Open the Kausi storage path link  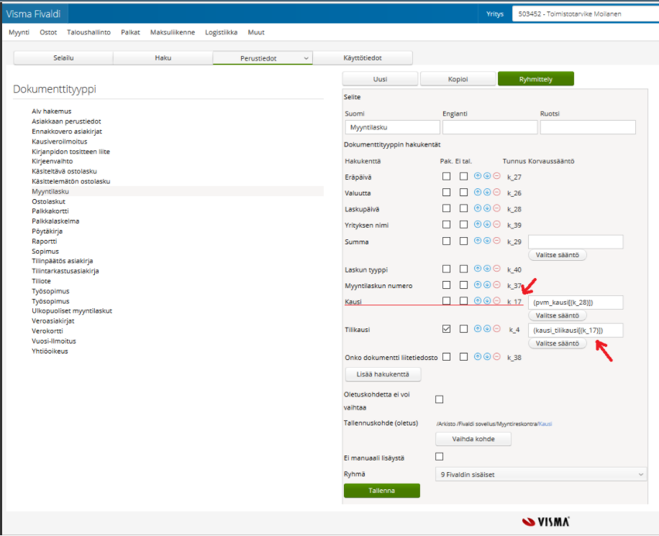[545, 424]
